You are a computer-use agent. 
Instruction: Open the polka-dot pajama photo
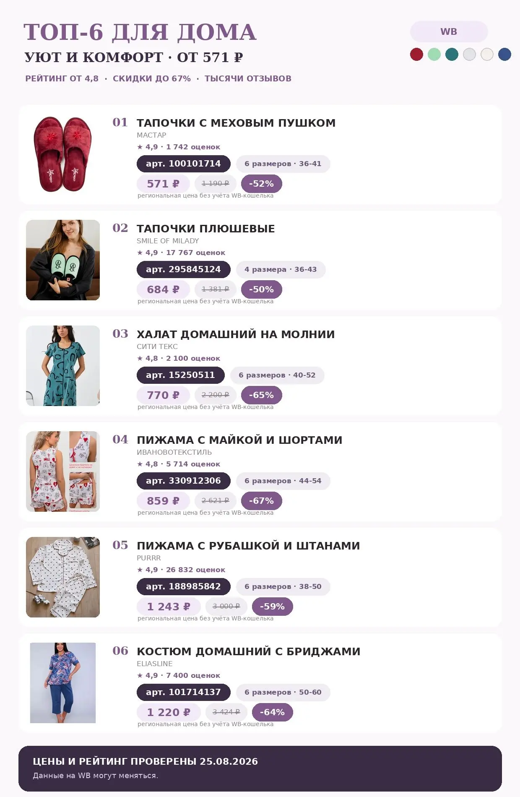pos(63,577)
